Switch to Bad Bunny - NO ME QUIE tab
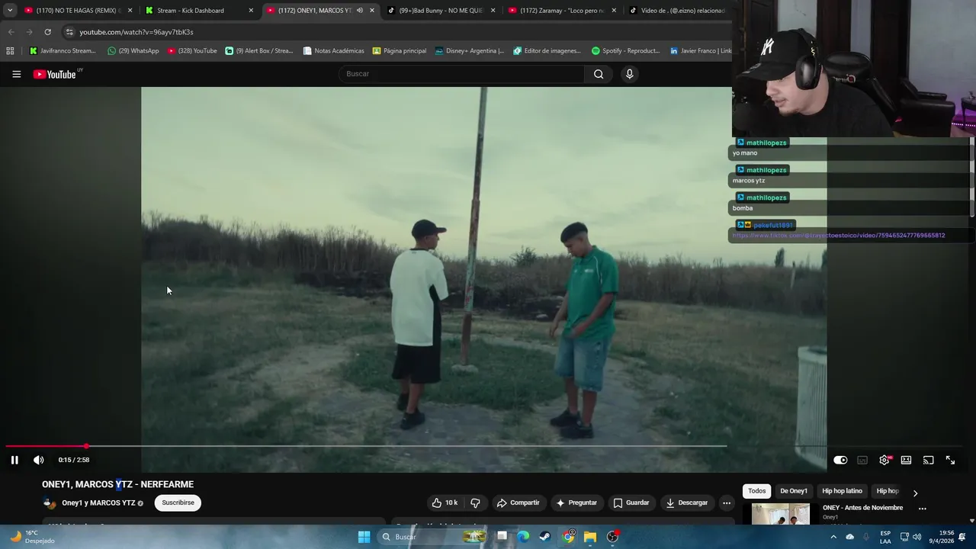This screenshot has height=549, width=976. [x=440, y=11]
